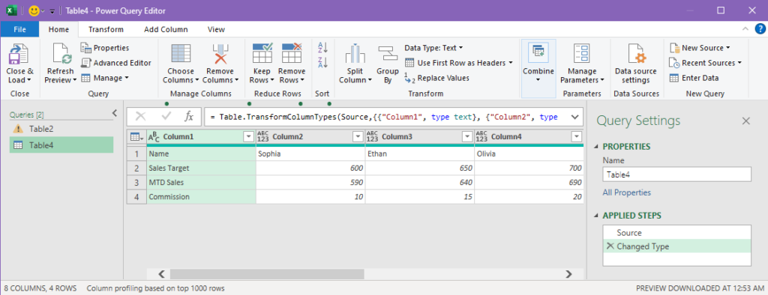
Task: Cancel formula edit with the X icon
Action: (x=141, y=117)
